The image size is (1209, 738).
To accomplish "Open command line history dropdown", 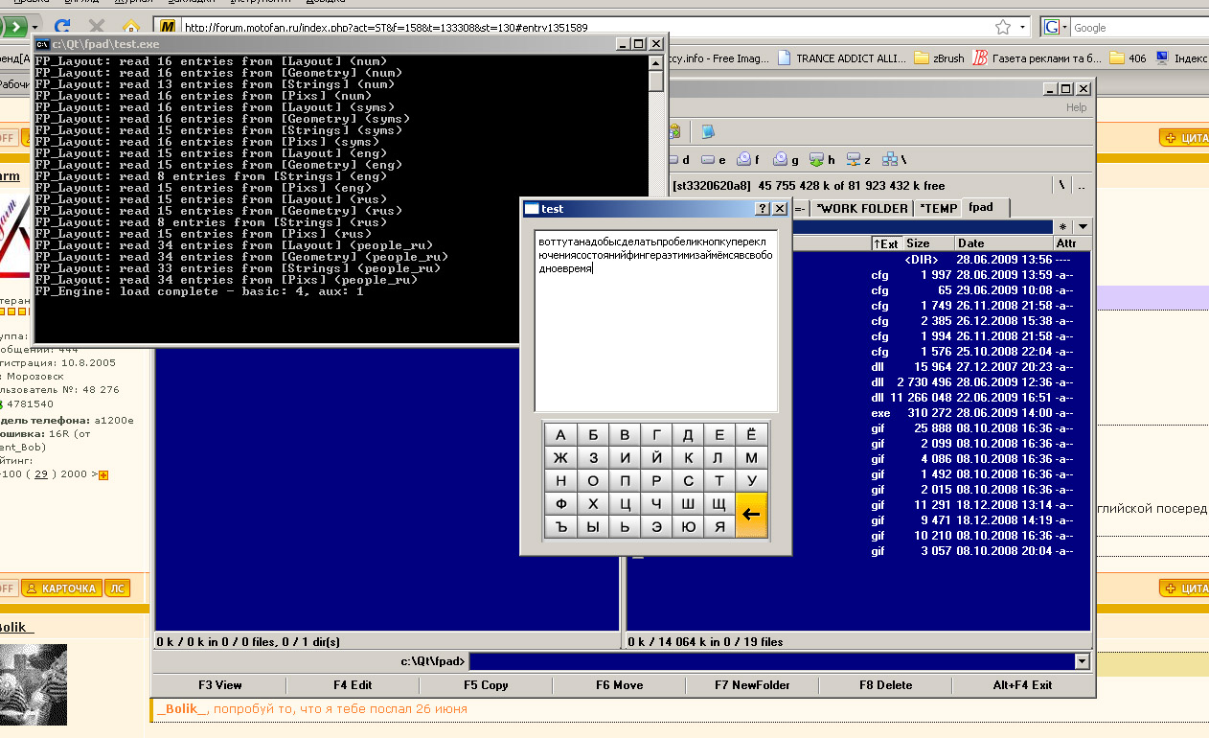I will click(x=1083, y=661).
